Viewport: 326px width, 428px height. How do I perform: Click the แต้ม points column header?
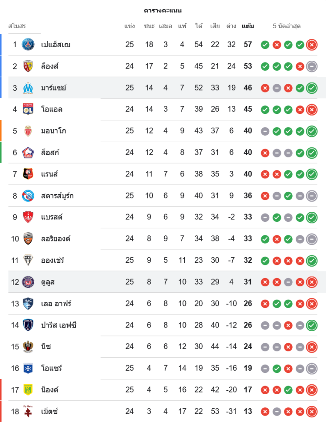point(248,26)
